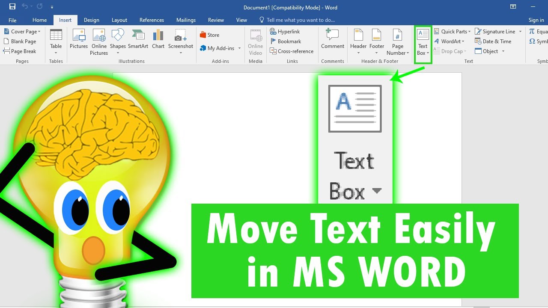
Task: Switch to the Home tab
Action: 40,20
